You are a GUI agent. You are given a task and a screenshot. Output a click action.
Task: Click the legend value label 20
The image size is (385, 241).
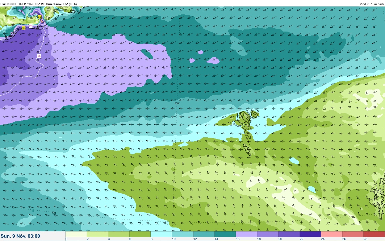281,239
